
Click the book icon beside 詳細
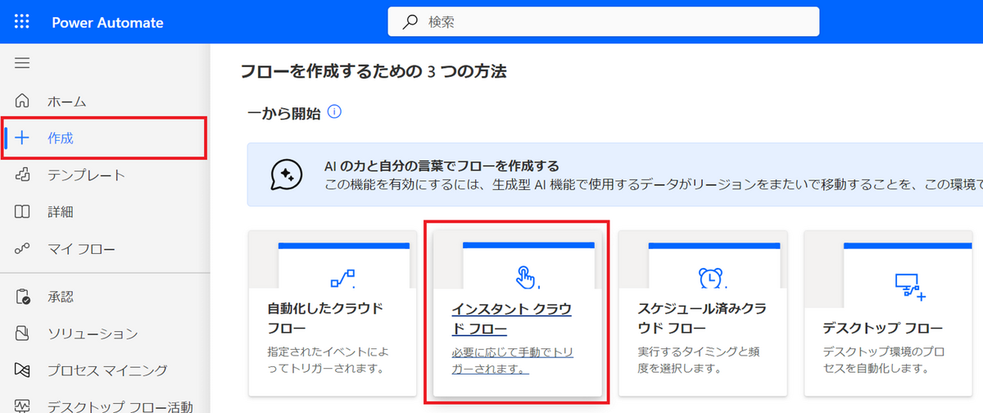22,211
